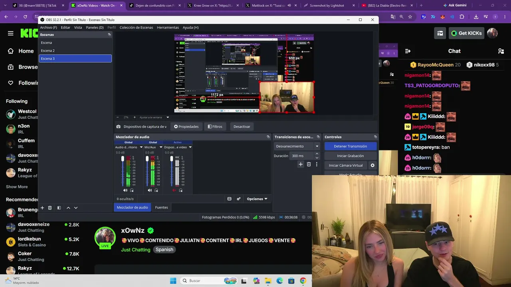Toggle audio mixer layout icon
The image size is (511, 287).
(230, 199)
